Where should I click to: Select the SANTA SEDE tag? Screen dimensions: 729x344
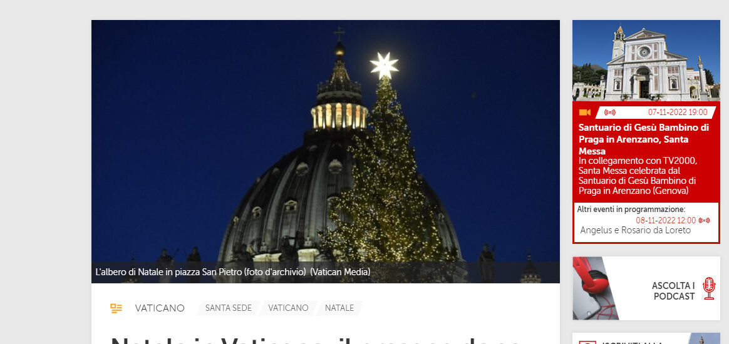(x=228, y=308)
